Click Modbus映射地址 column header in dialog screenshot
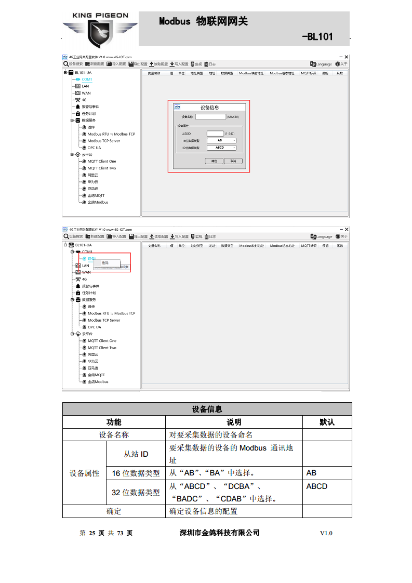 pos(251,73)
